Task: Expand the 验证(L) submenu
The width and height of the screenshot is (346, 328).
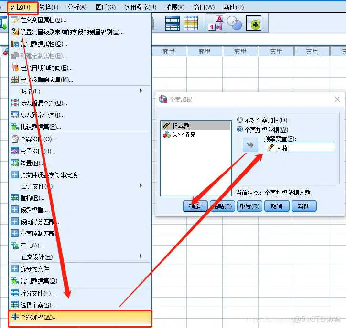Action: 80,92
